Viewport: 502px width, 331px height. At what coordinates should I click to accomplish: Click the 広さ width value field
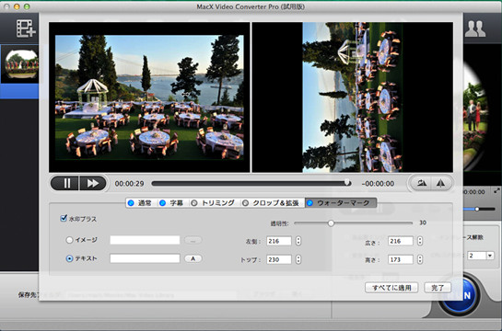400,241
